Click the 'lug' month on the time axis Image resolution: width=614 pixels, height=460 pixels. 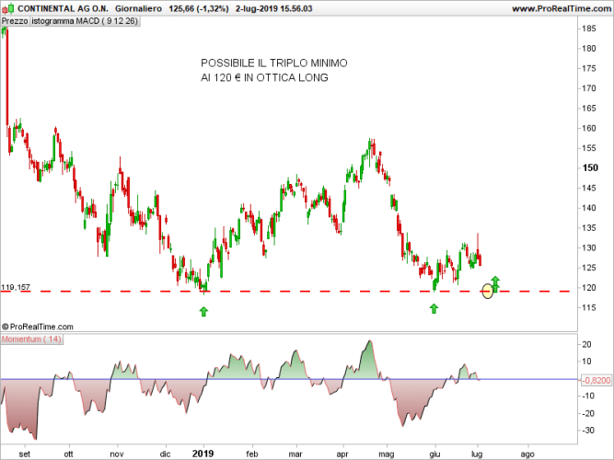[x=478, y=454]
